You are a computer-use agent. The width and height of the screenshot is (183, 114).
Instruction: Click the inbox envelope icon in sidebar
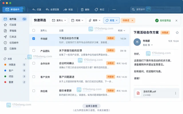pos(5,19)
